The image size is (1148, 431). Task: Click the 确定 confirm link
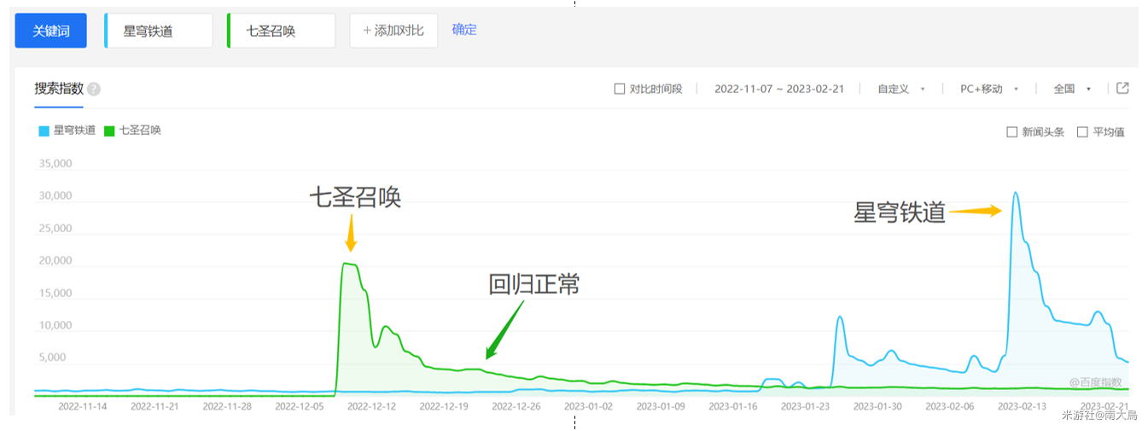click(x=464, y=30)
